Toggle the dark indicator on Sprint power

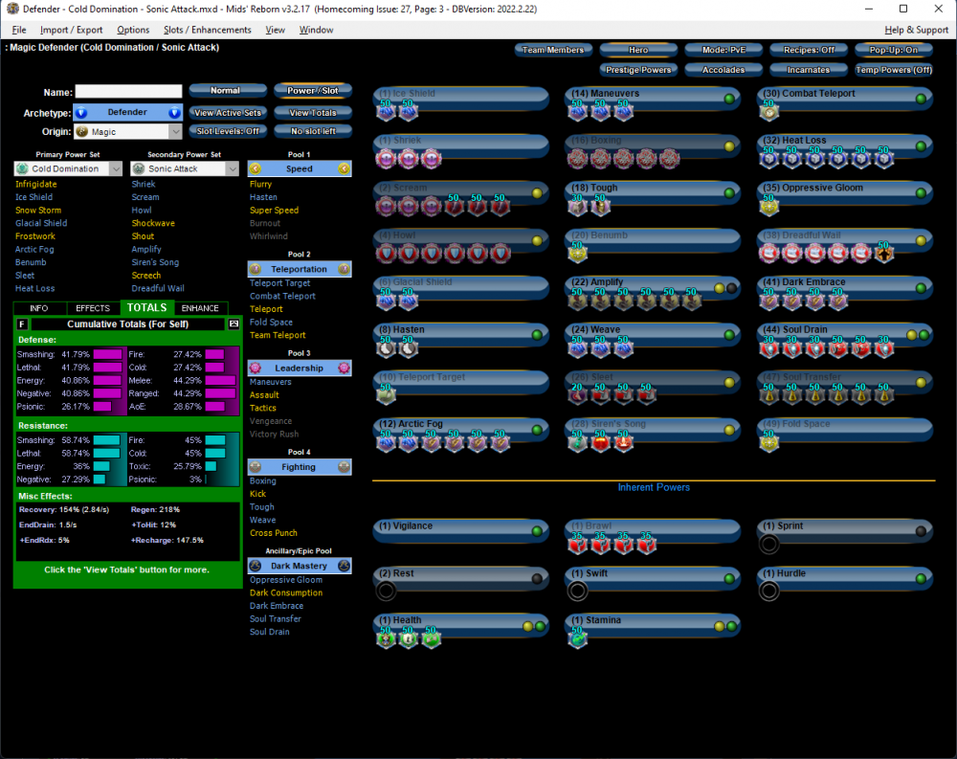point(921,531)
